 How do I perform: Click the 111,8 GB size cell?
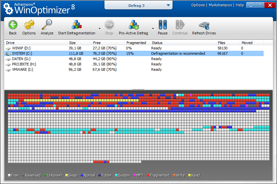coord(76,53)
